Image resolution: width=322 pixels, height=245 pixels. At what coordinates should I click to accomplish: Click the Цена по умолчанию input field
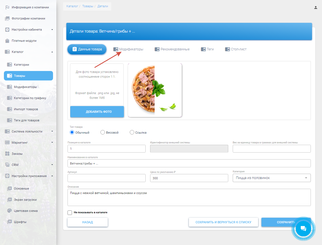[189, 178]
